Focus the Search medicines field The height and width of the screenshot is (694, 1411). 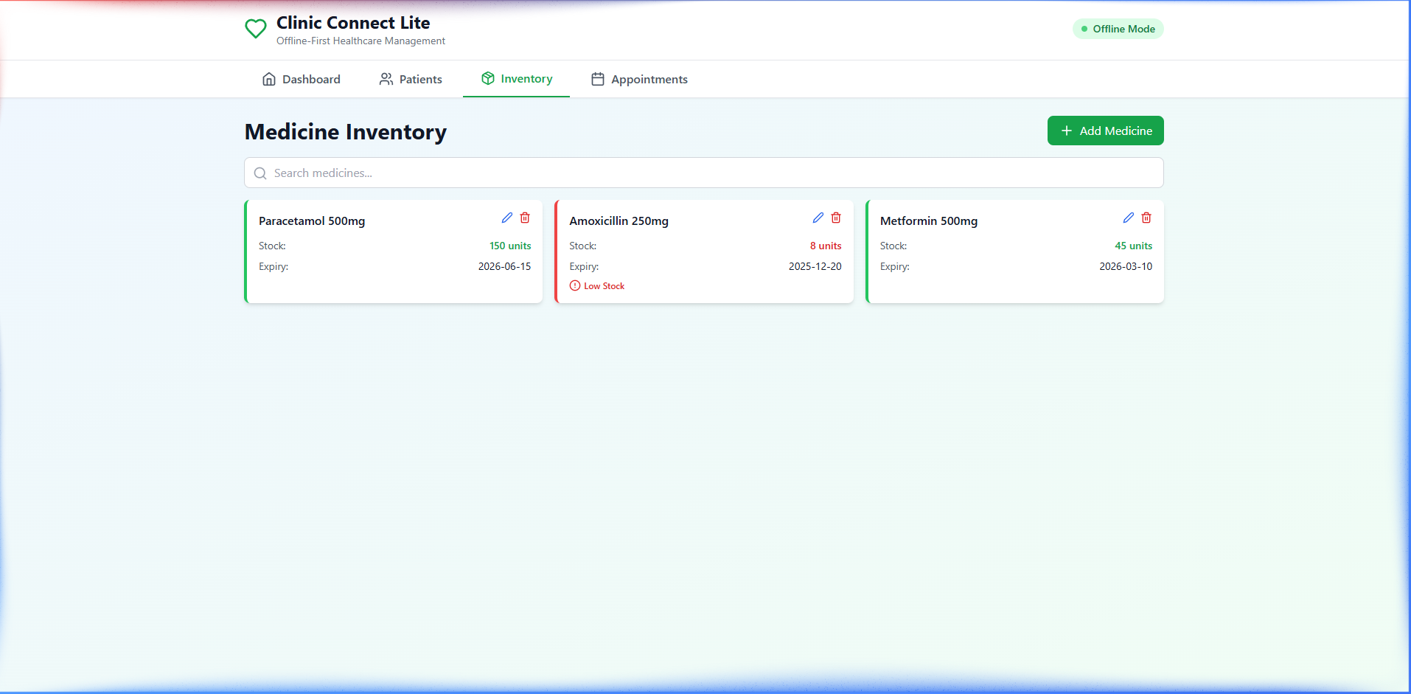coord(704,173)
